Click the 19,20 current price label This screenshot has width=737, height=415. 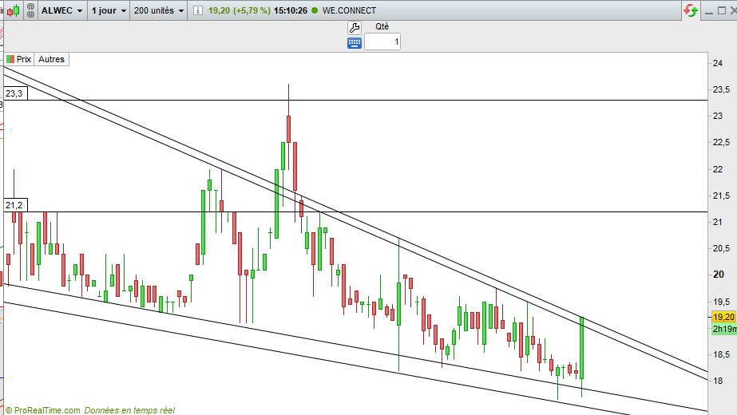(x=724, y=318)
